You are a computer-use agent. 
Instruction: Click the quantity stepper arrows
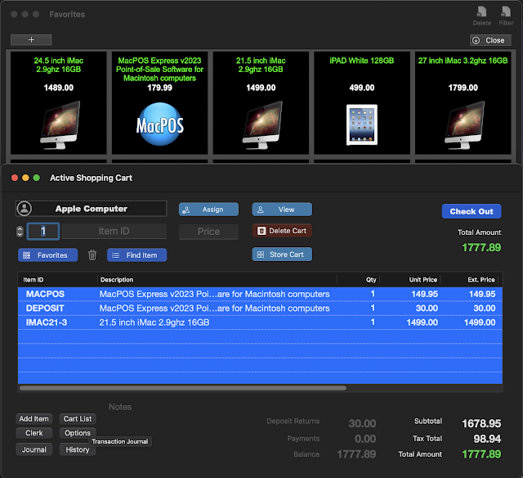(x=20, y=232)
